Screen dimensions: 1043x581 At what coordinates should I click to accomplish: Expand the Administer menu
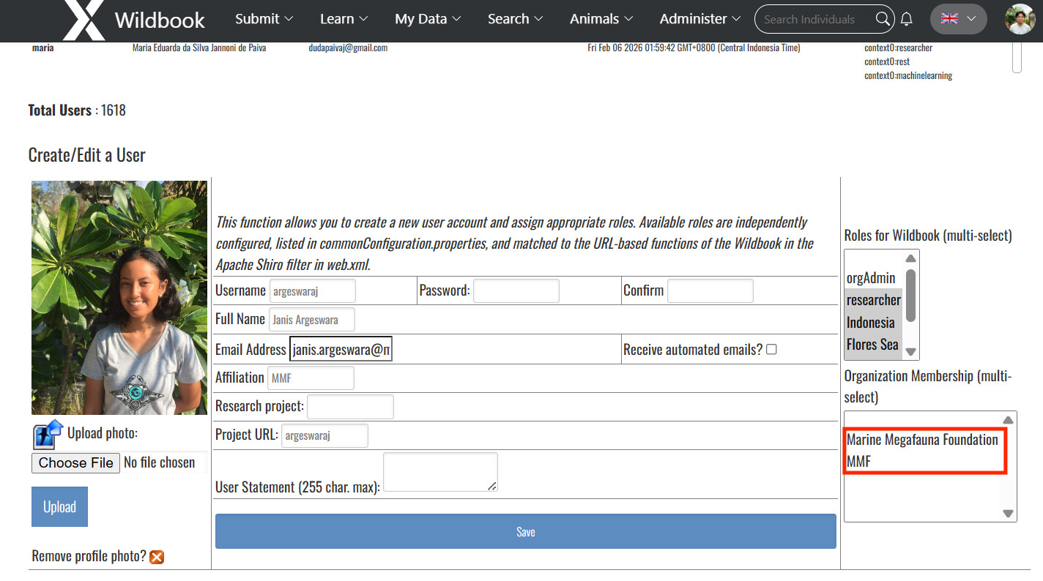(699, 19)
